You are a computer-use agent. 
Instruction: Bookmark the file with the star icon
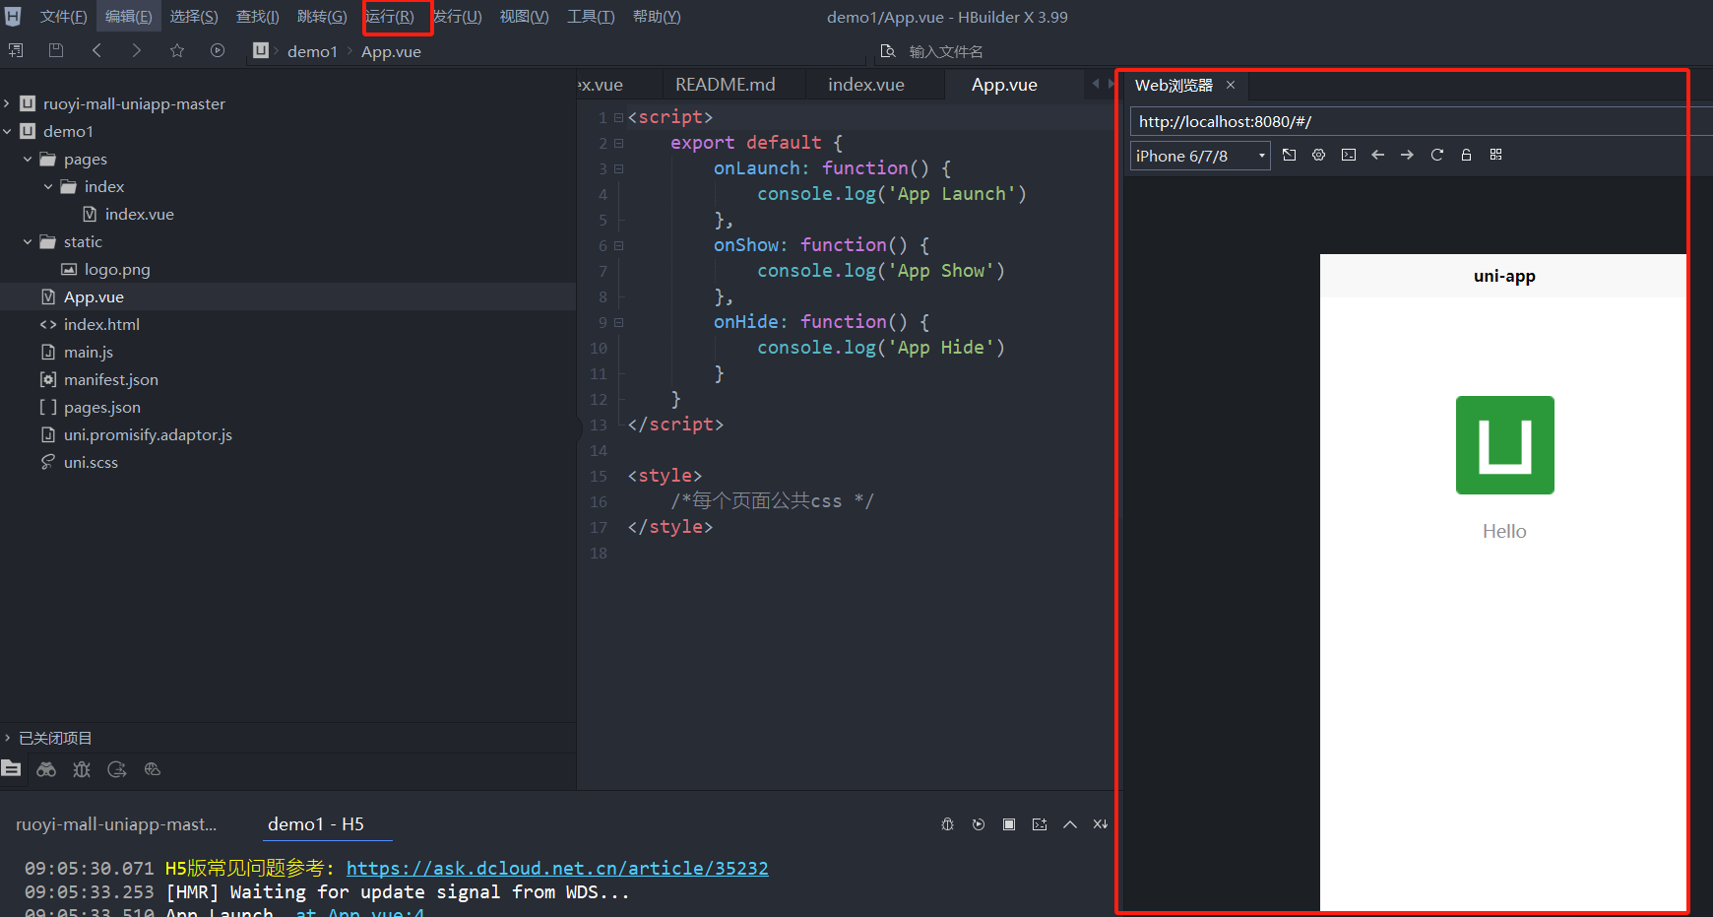tap(177, 50)
